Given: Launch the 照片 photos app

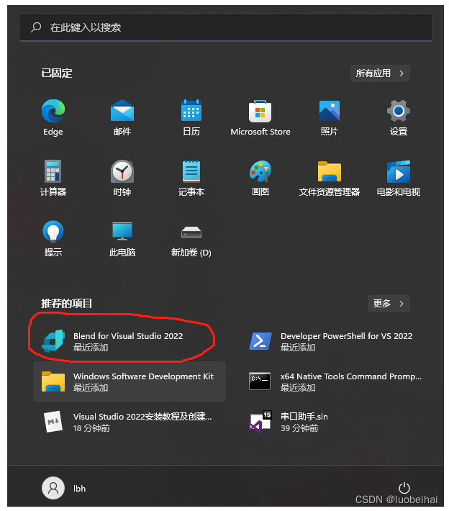Looking at the screenshot, I should [330, 117].
